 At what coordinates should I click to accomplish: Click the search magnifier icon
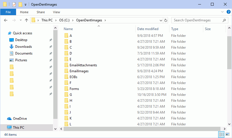click(x=224, y=20)
